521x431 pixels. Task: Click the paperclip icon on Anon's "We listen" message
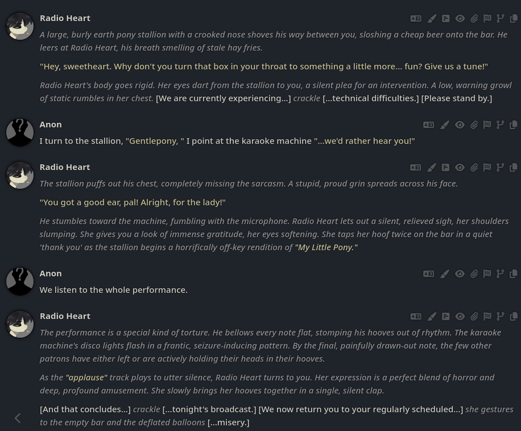[474, 274]
